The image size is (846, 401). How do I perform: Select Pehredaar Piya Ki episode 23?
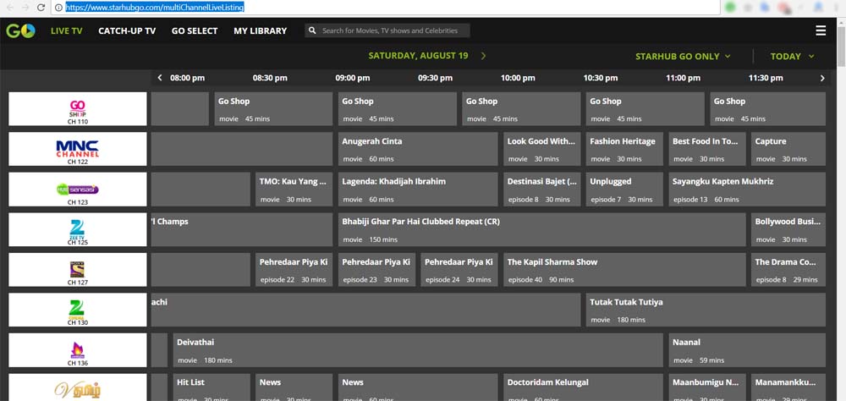[377, 270]
